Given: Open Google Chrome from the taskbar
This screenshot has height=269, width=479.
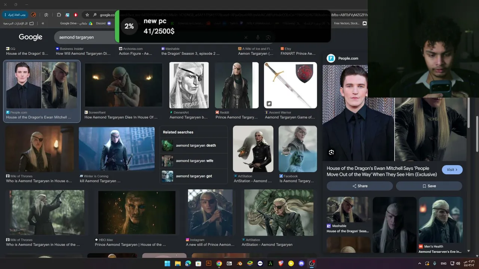Looking at the screenshot, I should [x=219, y=263].
